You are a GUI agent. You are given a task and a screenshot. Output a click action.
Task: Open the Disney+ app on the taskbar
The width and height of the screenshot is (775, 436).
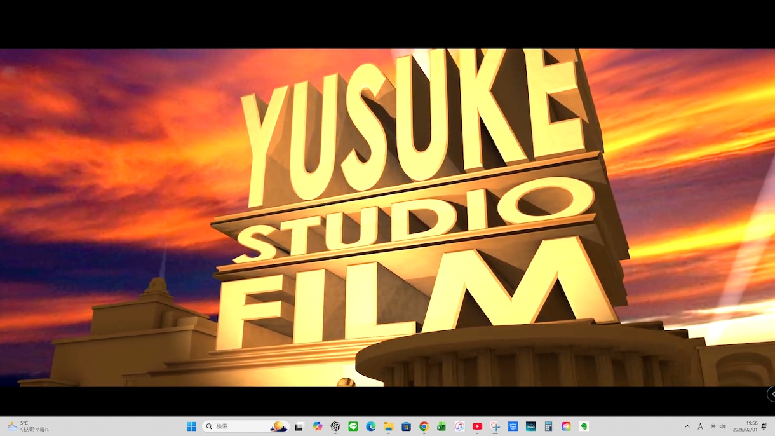pos(530,426)
